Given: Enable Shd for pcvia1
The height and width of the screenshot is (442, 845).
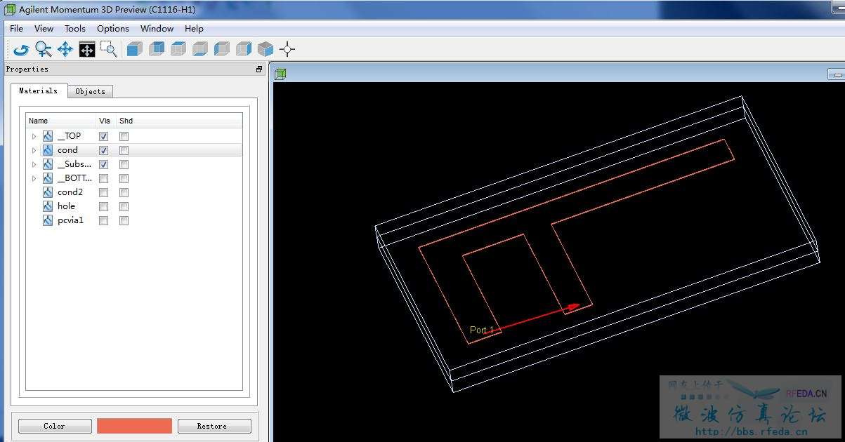Looking at the screenshot, I should click(x=124, y=220).
